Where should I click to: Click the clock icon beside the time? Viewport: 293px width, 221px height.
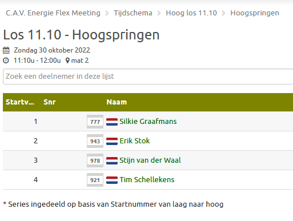[x=6, y=61]
